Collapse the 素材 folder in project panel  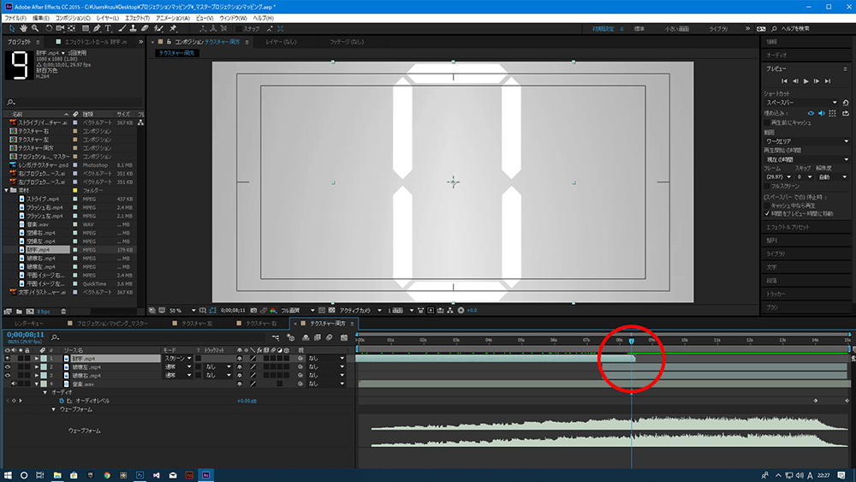(7, 190)
